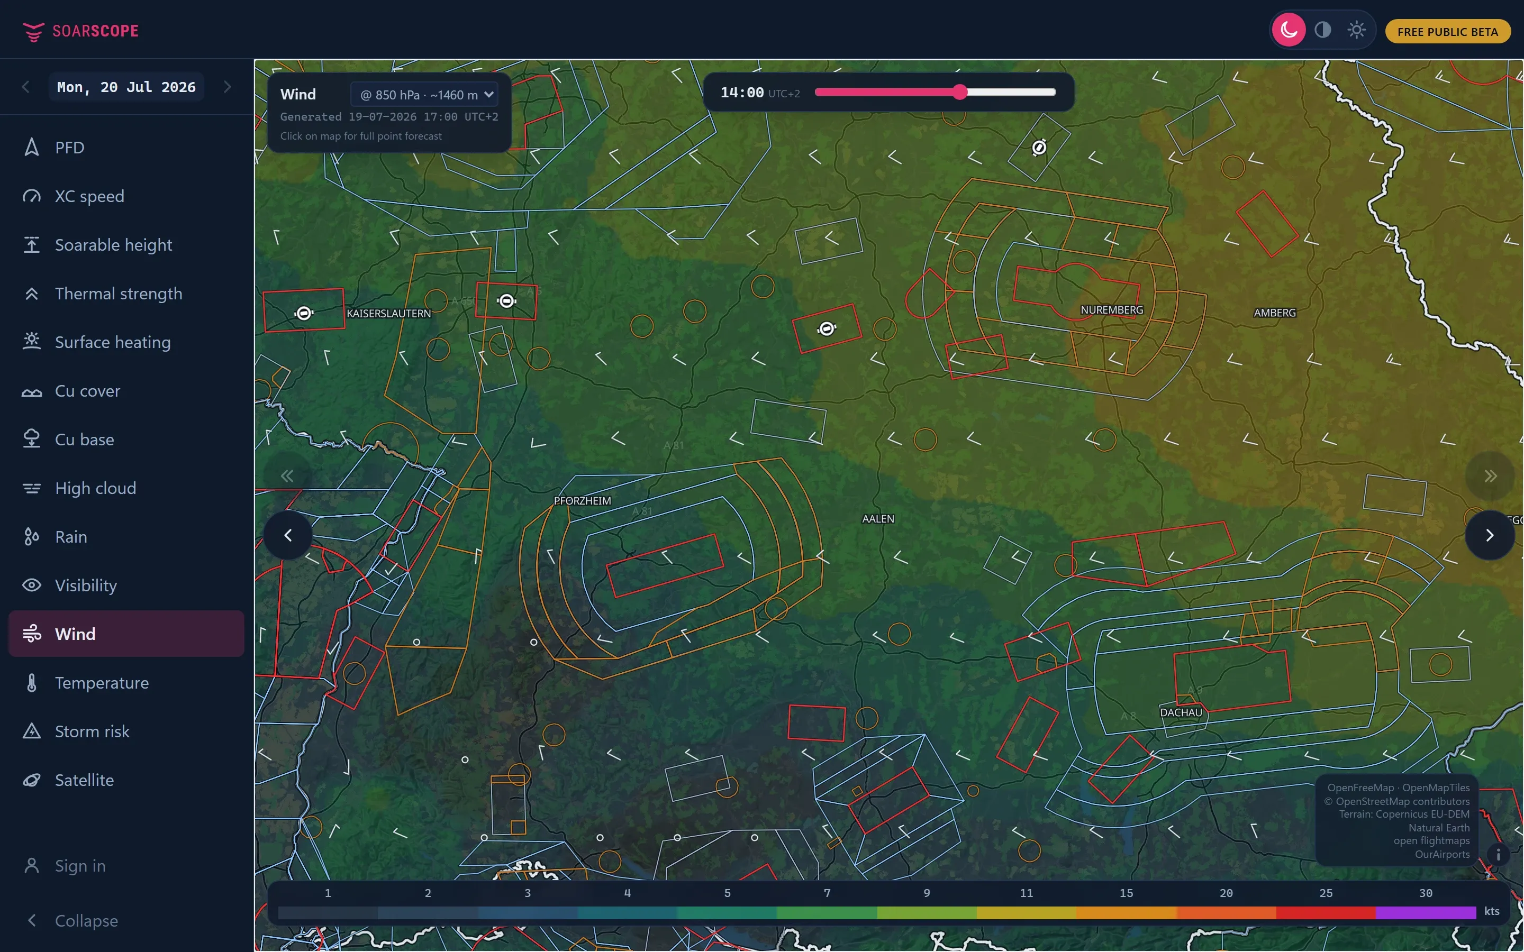Viewport: 1524px width, 952px height.
Task: Step map back one hour arrow
Action: (288, 535)
